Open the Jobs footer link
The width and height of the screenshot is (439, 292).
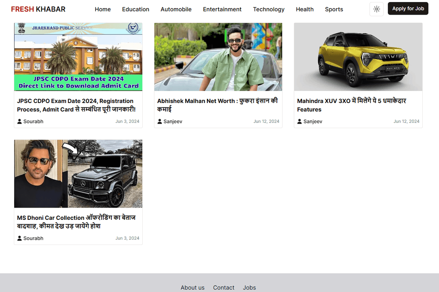pos(249,288)
